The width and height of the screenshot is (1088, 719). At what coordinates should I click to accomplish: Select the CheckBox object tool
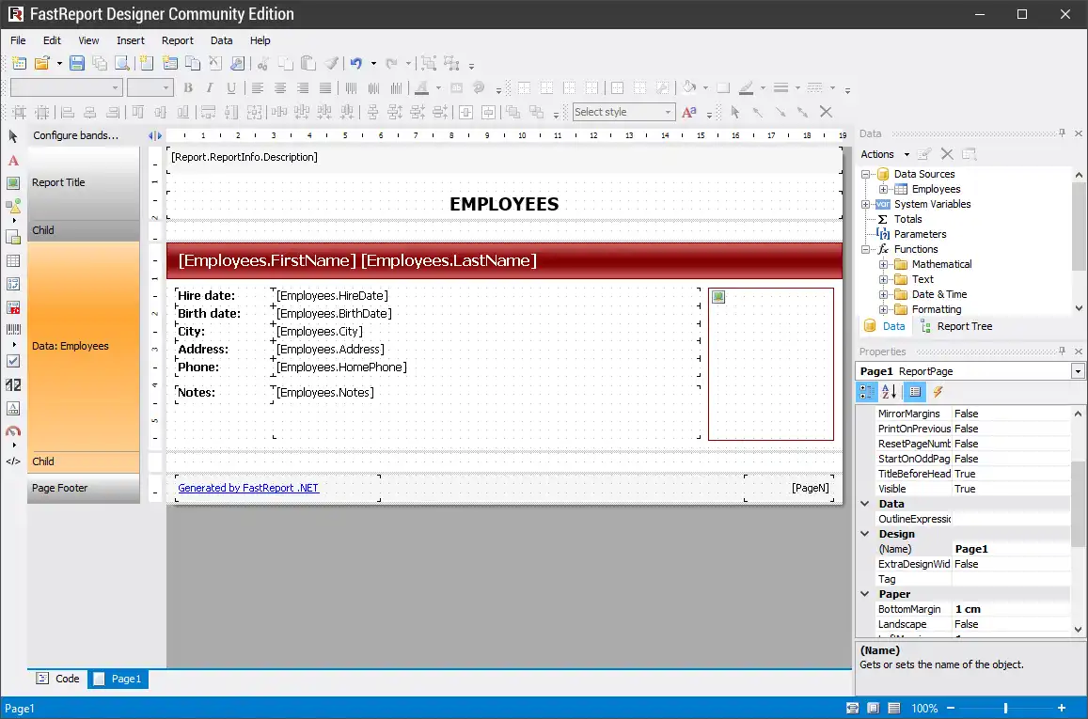click(13, 361)
